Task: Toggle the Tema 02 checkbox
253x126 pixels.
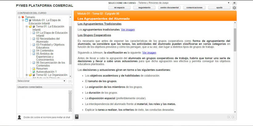Action: click(x=34, y=75)
